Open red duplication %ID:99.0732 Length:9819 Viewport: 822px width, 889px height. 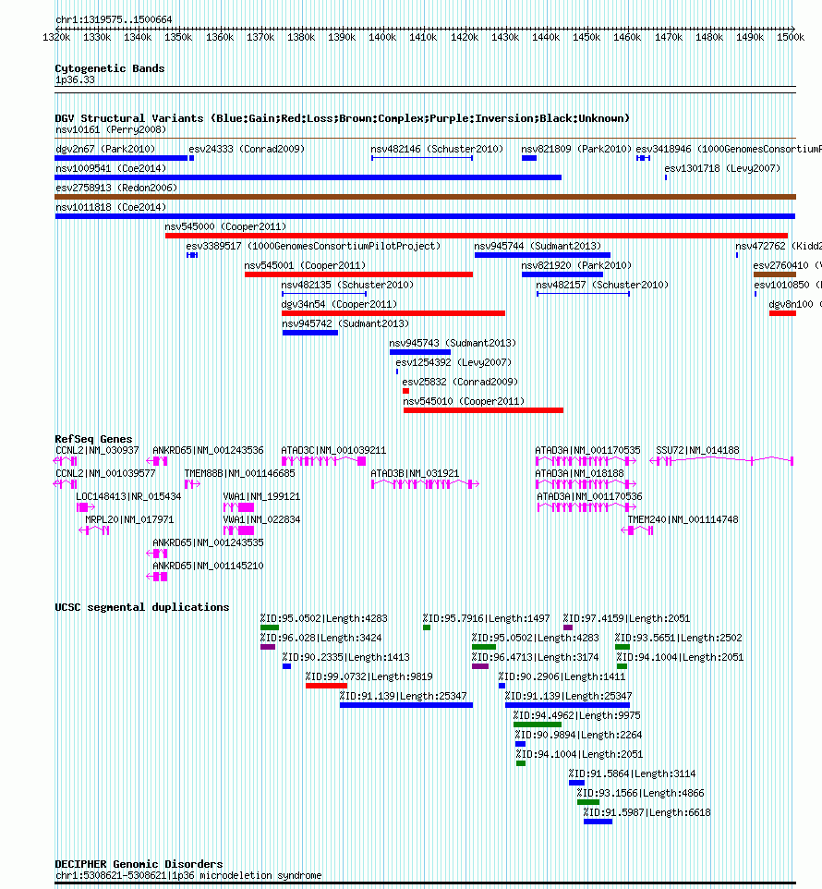(326, 686)
